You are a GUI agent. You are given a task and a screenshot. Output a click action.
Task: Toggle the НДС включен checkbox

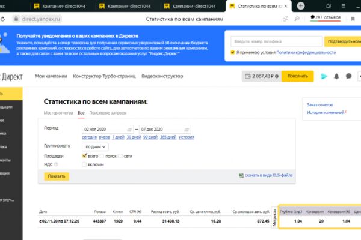[84, 164]
